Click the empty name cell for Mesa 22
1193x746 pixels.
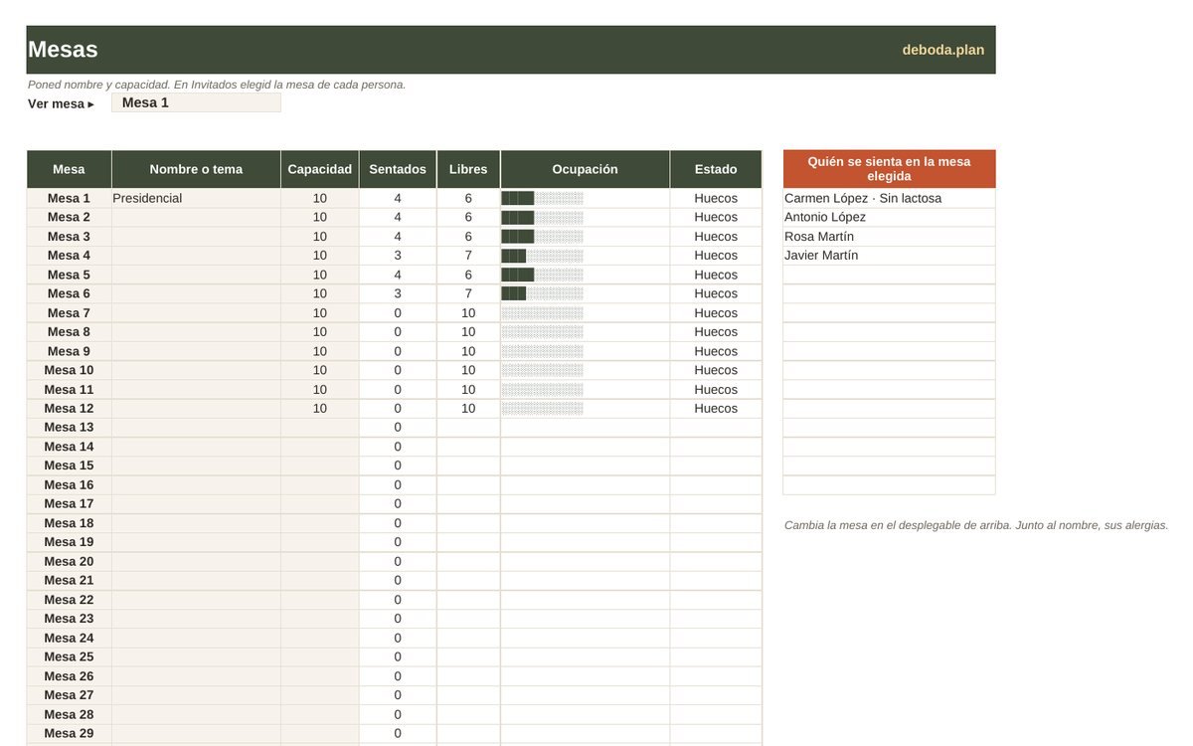[x=196, y=600]
